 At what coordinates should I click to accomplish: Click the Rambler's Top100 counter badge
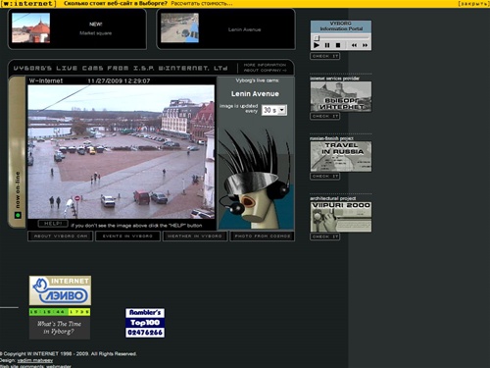coord(145,323)
